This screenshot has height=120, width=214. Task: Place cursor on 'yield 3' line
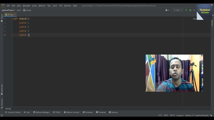[24, 31]
